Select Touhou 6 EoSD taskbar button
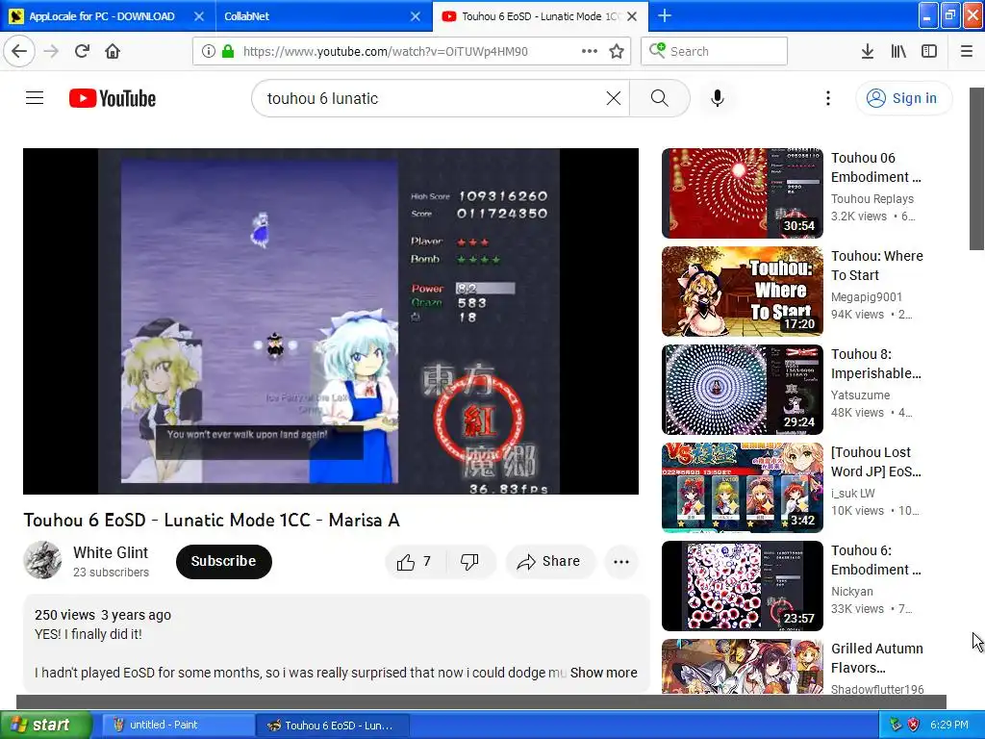 pos(333,726)
